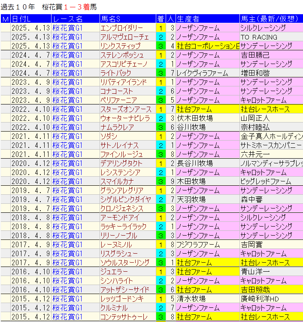Image resolution: width=303 pixels, height=322 pixels.
Task: Open 桜花賞G1 link in ステレンボッシュ row
Action: tap(67, 55)
